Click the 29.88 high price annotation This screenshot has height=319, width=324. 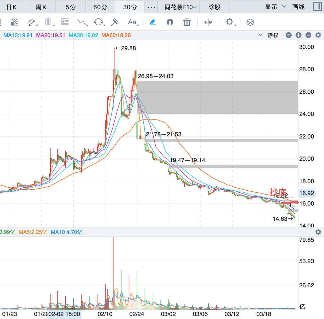126,48
